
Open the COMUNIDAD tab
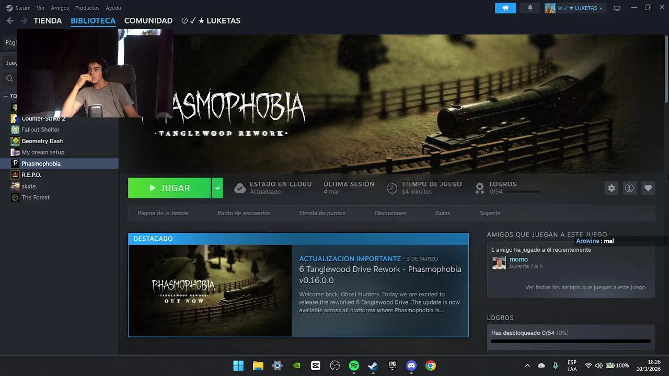(x=148, y=21)
